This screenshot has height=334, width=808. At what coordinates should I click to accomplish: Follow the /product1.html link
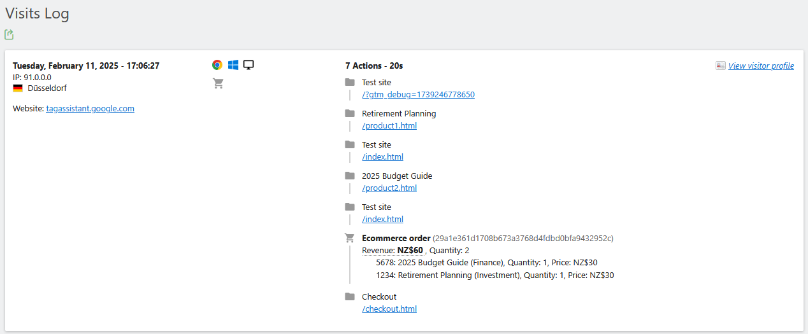[x=389, y=126]
